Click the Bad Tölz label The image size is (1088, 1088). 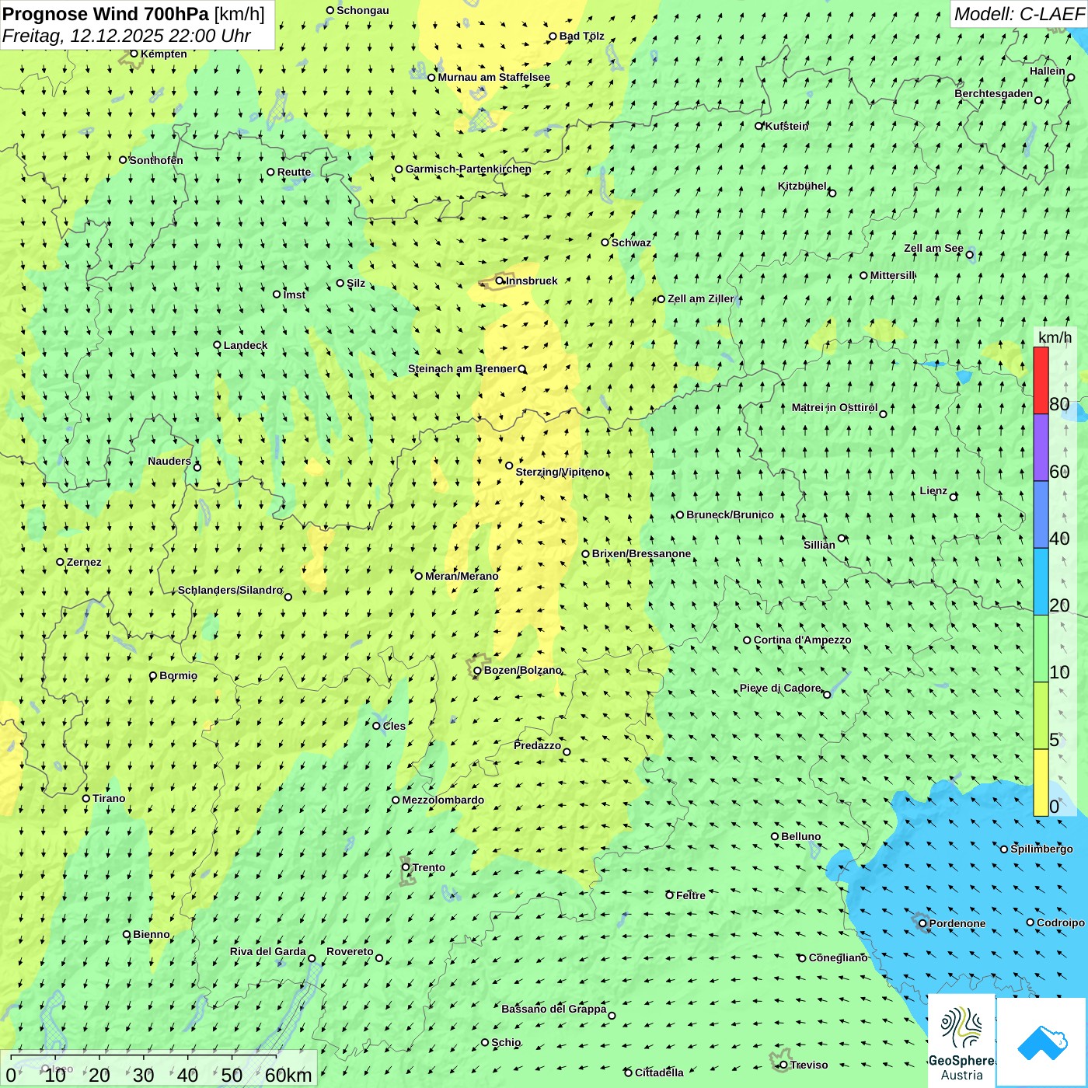click(581, 36)
